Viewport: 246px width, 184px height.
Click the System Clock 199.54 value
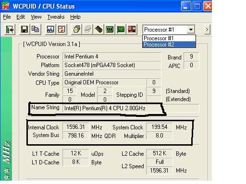160,127
